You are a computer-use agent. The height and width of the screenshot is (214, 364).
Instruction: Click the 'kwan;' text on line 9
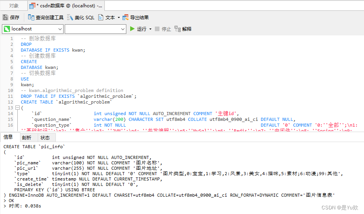click(x=27, y=85)
